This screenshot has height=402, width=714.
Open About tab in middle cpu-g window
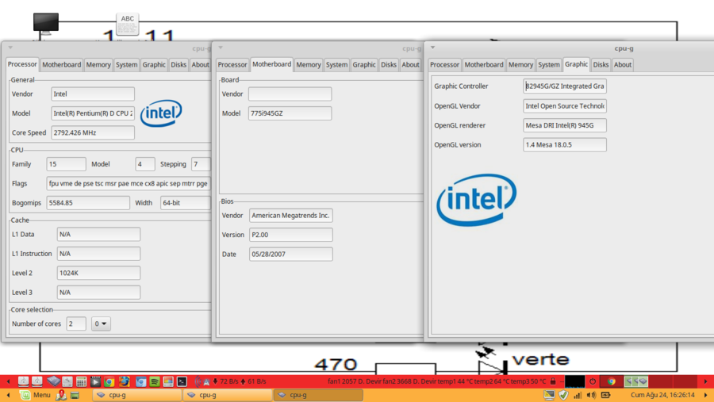410,65
